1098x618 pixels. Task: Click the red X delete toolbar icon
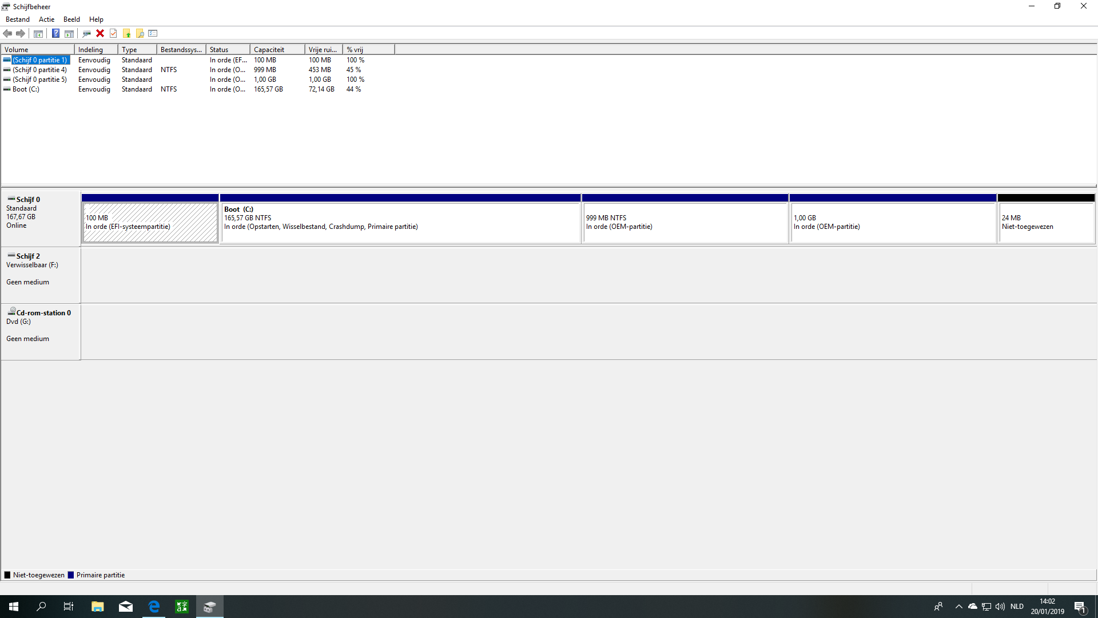100,33
